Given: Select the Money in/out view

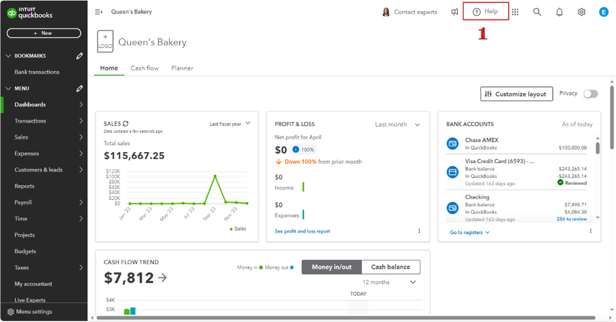Looking at the screenshot, I should coord(331,267).
